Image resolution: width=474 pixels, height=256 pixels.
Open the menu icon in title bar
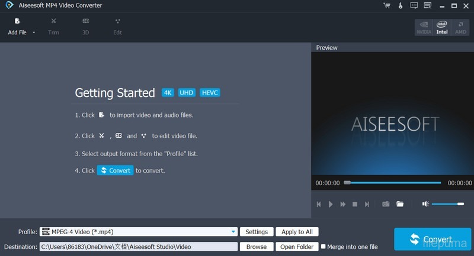tap(427, 6)
